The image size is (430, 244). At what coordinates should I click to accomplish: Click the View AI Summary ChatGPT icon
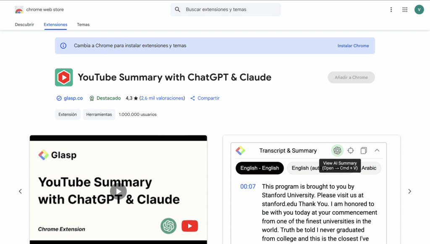click(337, 150)
